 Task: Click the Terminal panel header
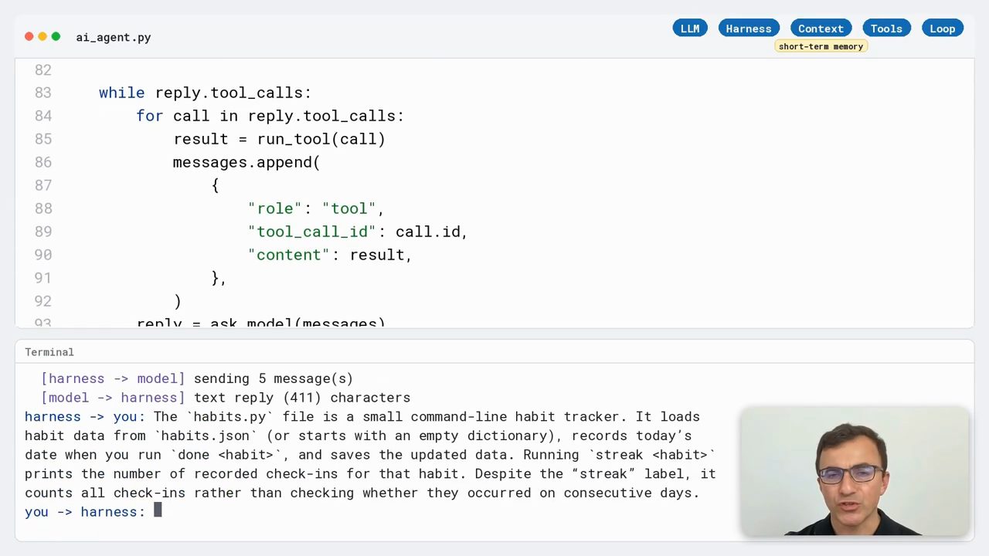[494, 351]
